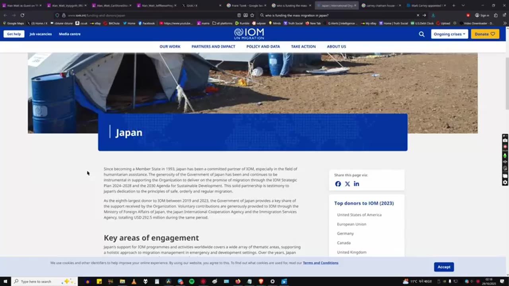The image size is (509, 286).
Task: Bookmark this page with star icon
Action: click(x=252, y=15)
